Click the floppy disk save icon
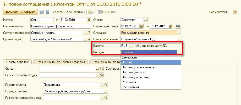 (x=41, y=12)
